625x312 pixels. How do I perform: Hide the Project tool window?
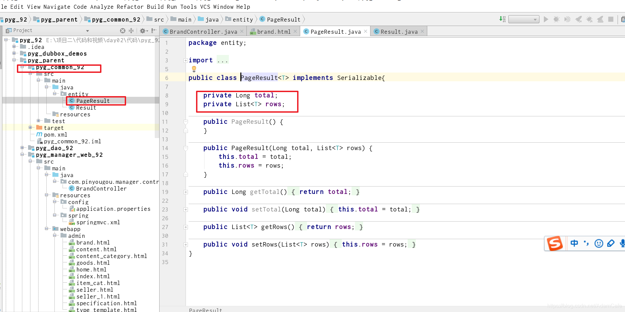coord(154,31)
